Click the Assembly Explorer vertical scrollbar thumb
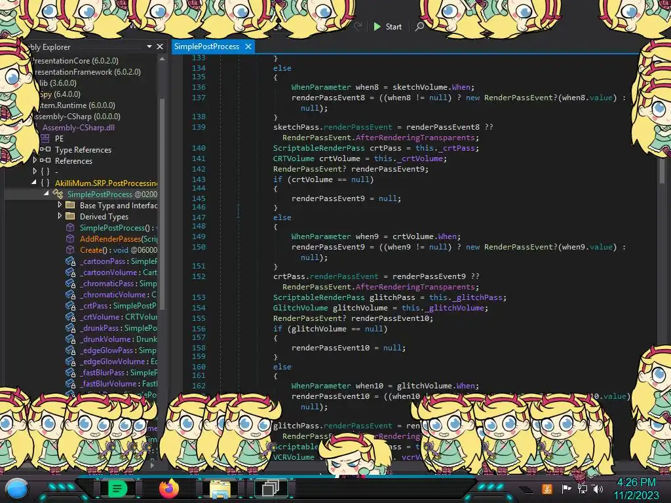 coord(162,203)
